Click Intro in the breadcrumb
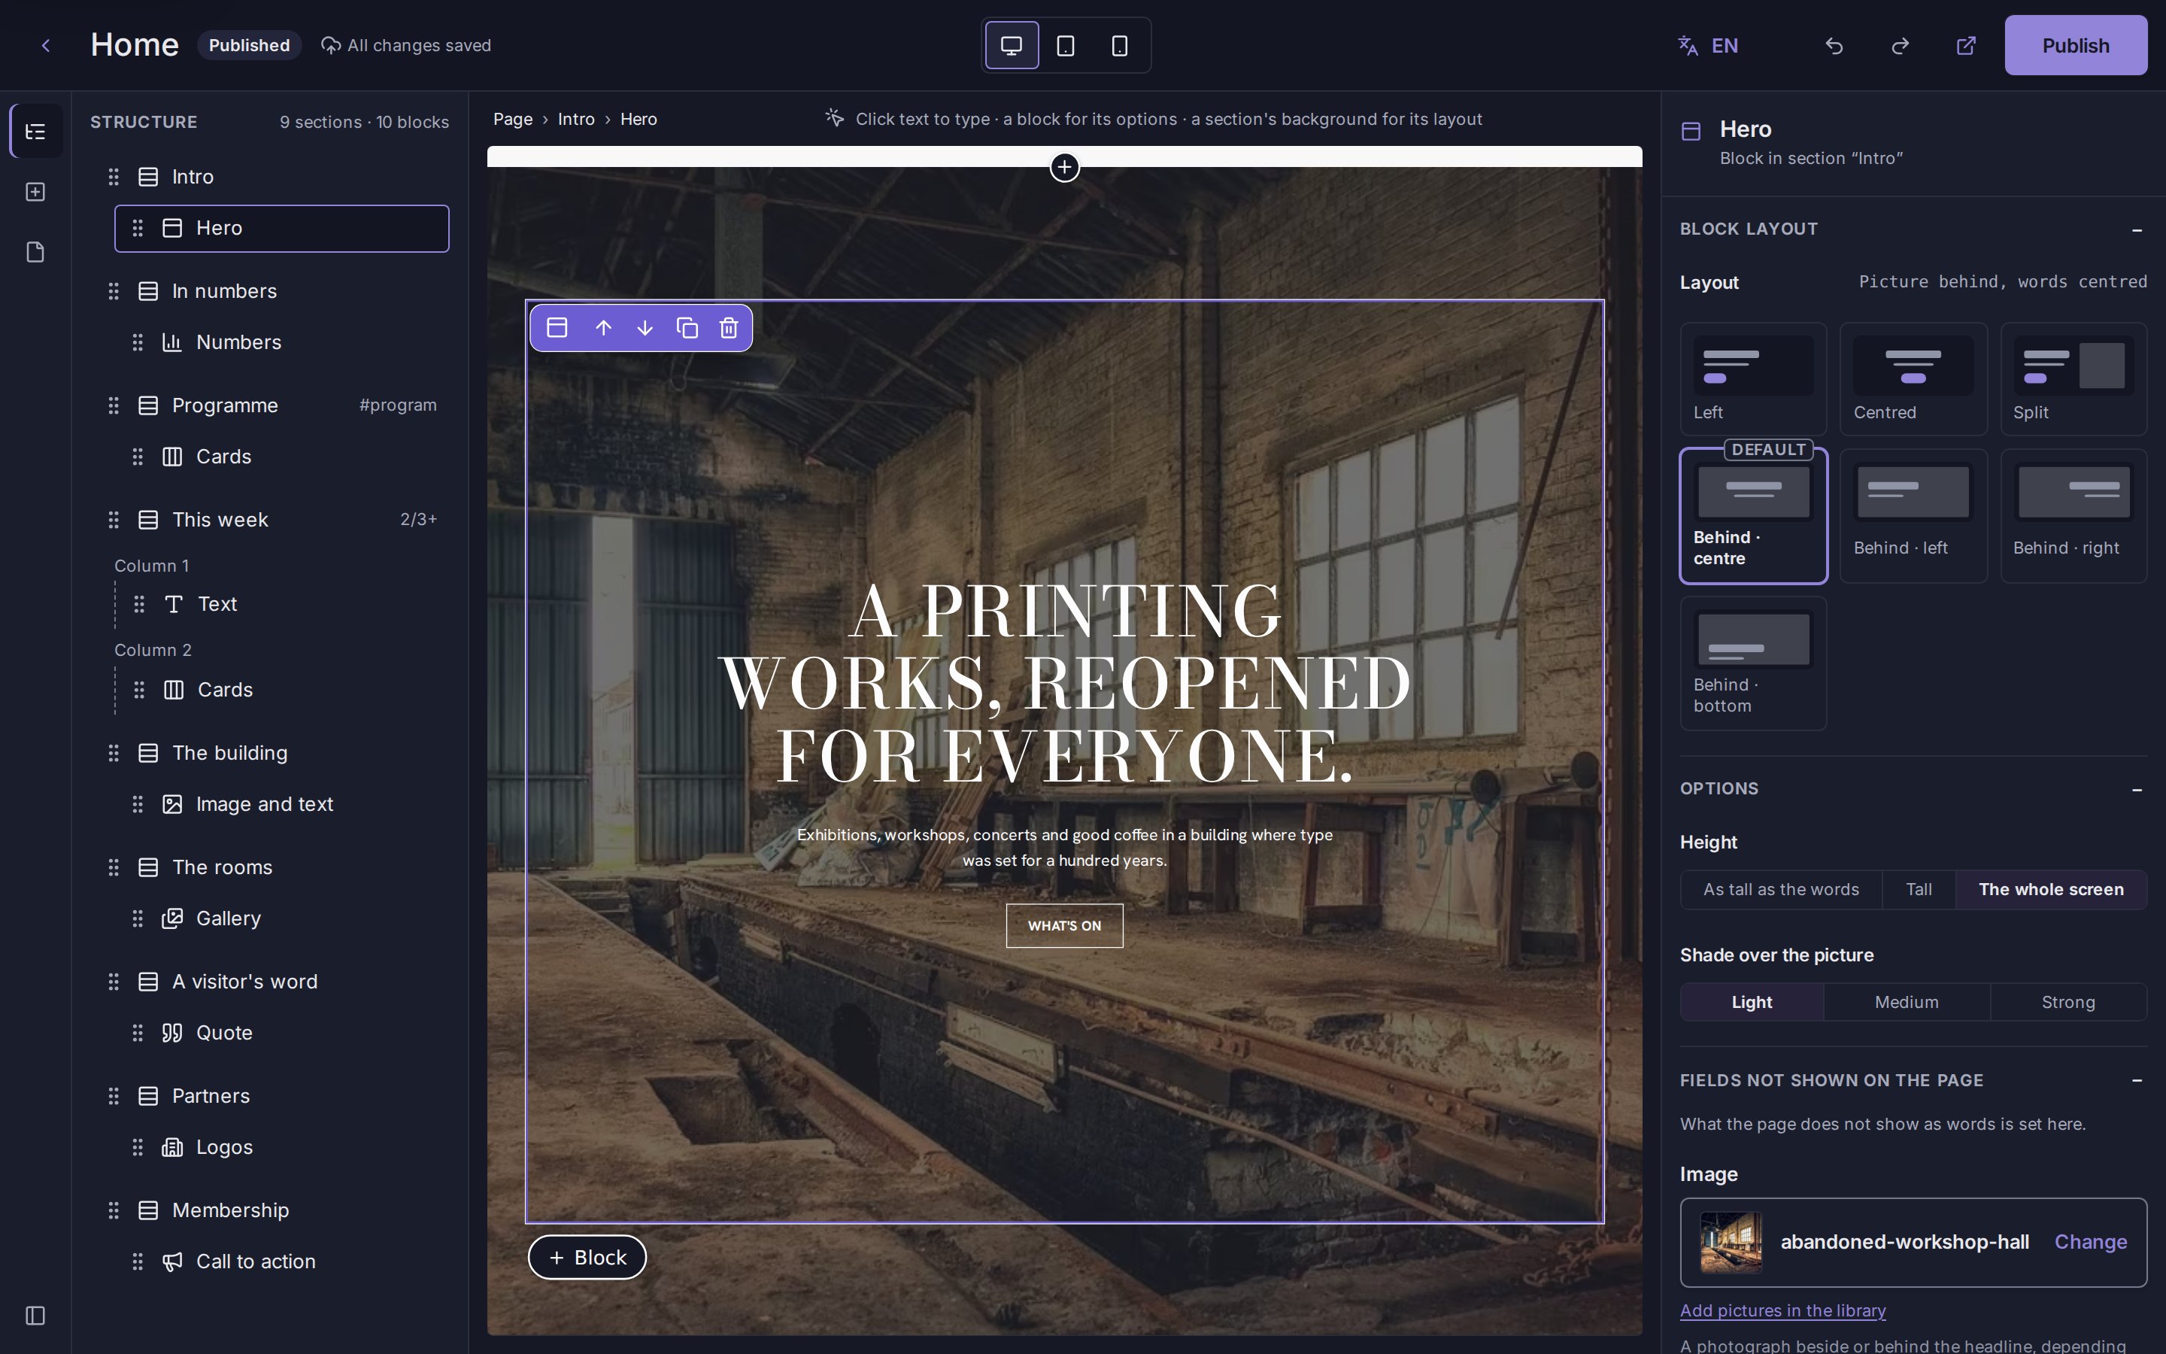Viewport: 2166px width, 1354px height. 575,119
